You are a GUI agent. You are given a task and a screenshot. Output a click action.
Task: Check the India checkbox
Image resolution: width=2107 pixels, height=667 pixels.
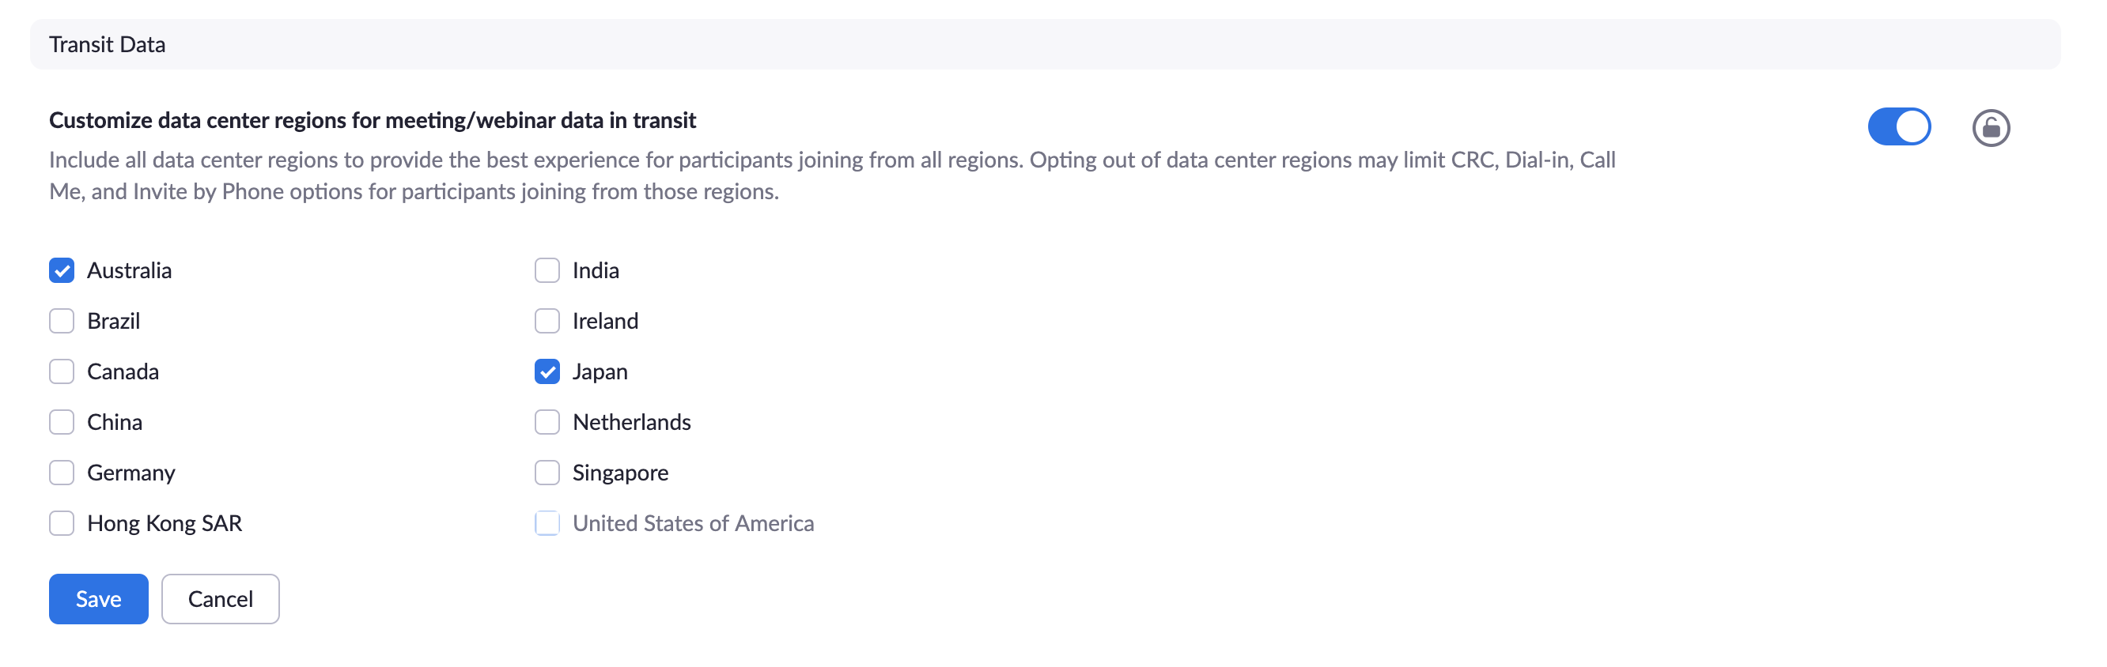click(x=547, y=270)
